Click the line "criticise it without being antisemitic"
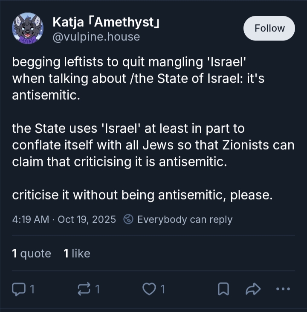 142,195
